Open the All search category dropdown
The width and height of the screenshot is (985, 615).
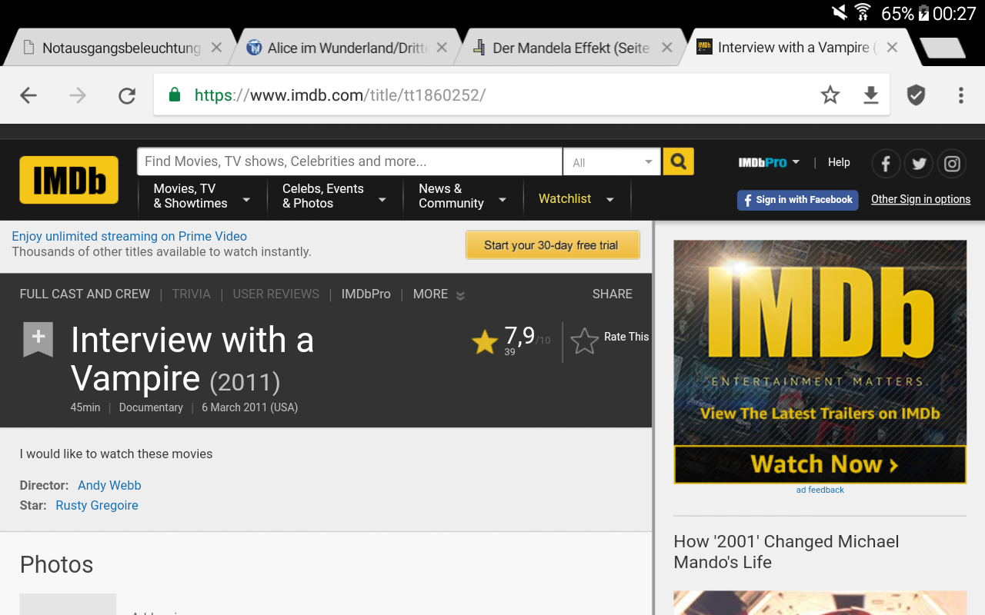(x=612, y=162)
